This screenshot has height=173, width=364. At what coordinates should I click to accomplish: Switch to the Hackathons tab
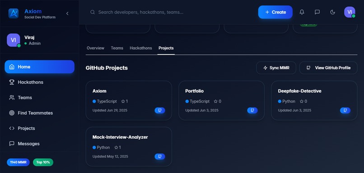[141, 48]
